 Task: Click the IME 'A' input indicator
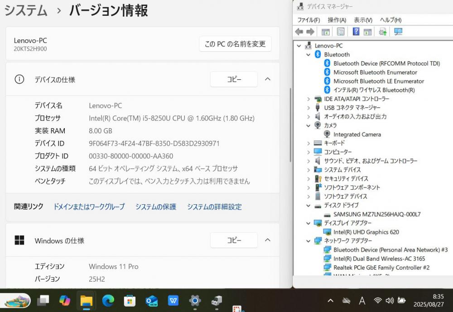(x=362, y=301)
